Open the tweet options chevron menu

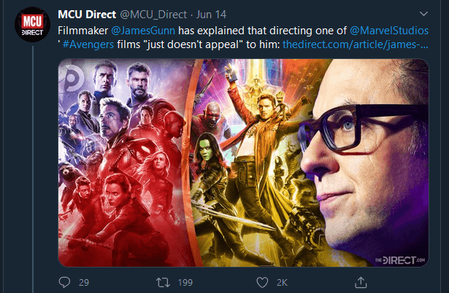[423, 14]
